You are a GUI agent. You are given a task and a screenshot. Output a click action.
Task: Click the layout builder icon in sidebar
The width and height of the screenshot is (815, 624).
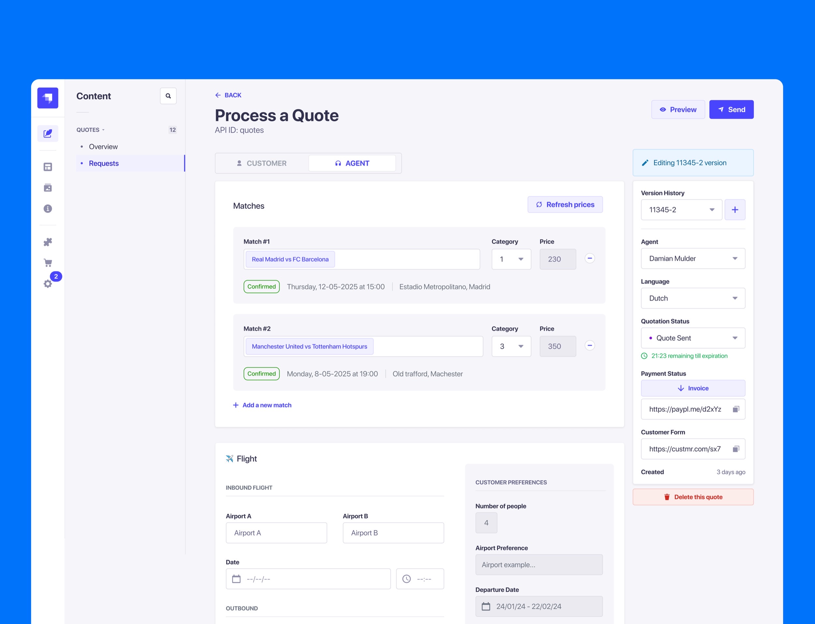coord(48,167)
